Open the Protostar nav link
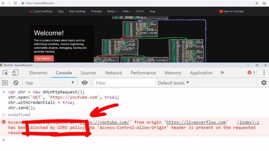269x151 pixels. (96, 11)
